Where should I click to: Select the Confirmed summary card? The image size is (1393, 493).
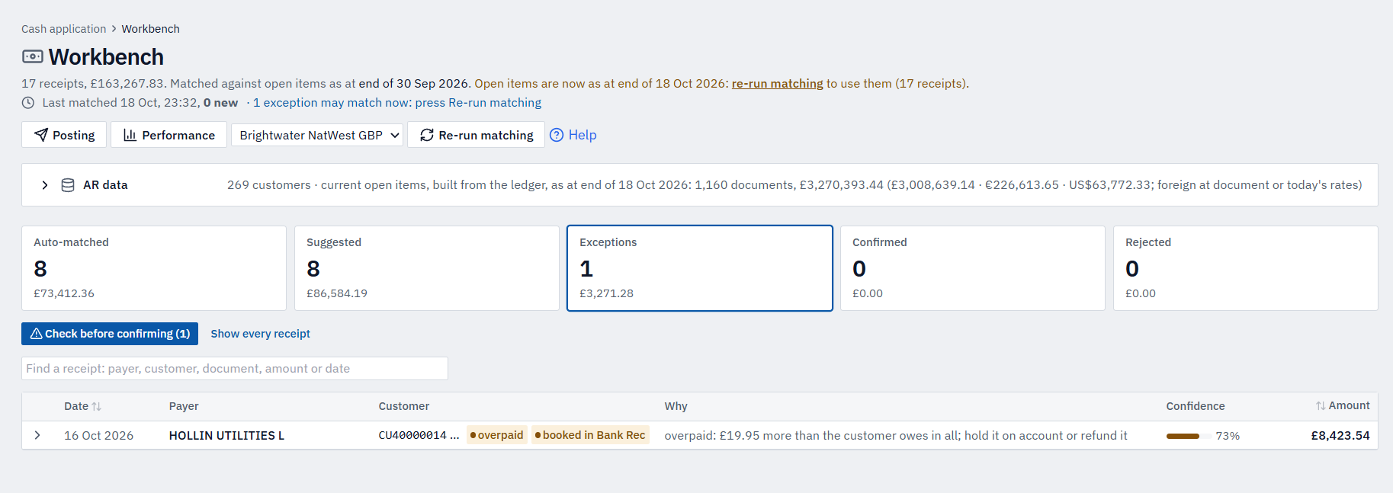click(973, 268)
